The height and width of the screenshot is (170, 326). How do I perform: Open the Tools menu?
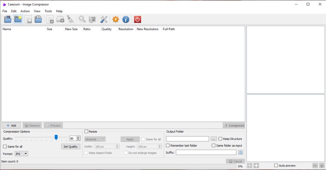coord(48,11)
